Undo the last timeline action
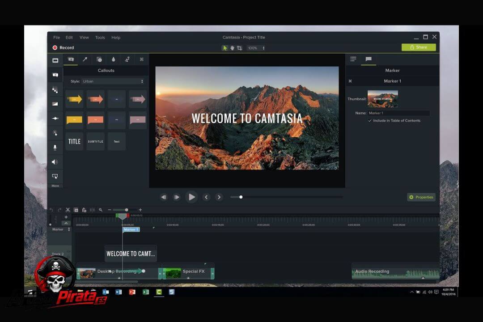This screenshot has width=483, height=322. 51,210
